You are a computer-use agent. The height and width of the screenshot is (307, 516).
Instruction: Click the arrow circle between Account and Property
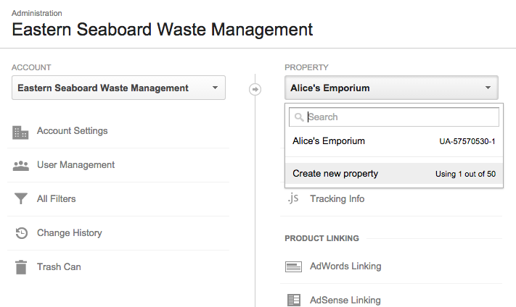click(255, 89)
